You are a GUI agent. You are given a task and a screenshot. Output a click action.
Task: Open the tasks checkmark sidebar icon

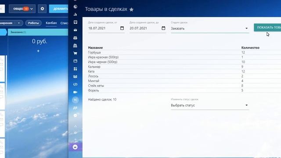(x=76, y=22)
